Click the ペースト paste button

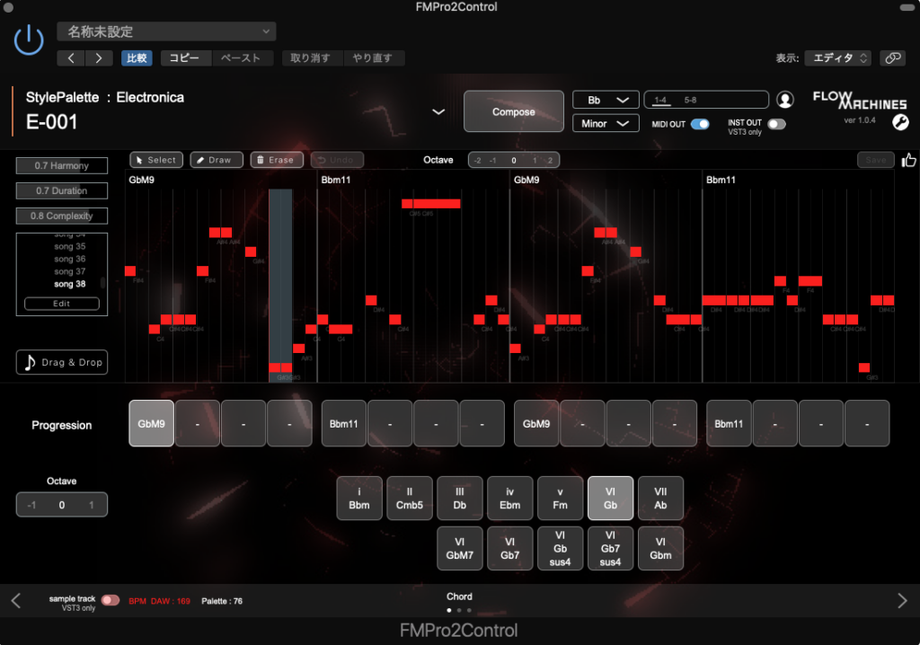click(x=241, y=58)
